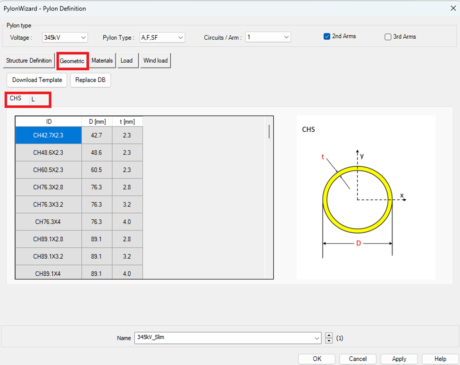Close the Pylon Definition dialog
This screenshot has width=460, height=365.
tap(453, 8)
